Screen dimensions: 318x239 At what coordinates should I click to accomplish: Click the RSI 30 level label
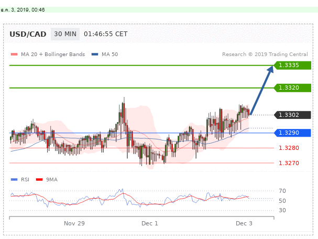(282, 210)
